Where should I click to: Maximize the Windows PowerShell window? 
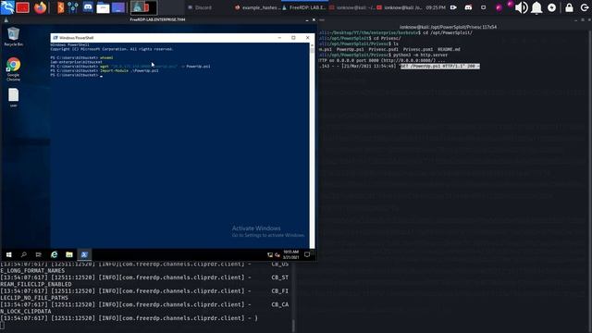click(x=293, y=38)
